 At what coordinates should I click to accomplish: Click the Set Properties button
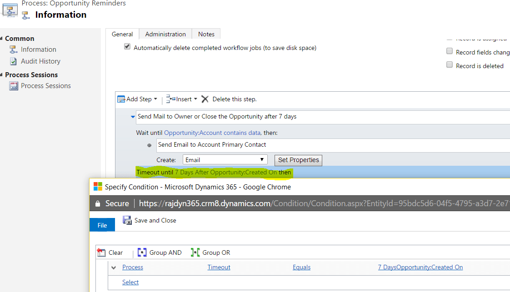pos(299,160)
